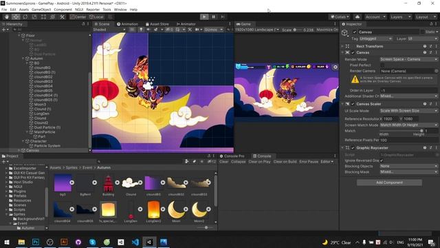Lock the Hierarchy panel
This screenshot has width=440, height=248.
[x=83, y=24]
